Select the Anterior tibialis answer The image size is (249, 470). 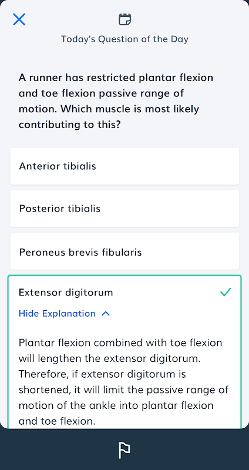tap(124, 166)
